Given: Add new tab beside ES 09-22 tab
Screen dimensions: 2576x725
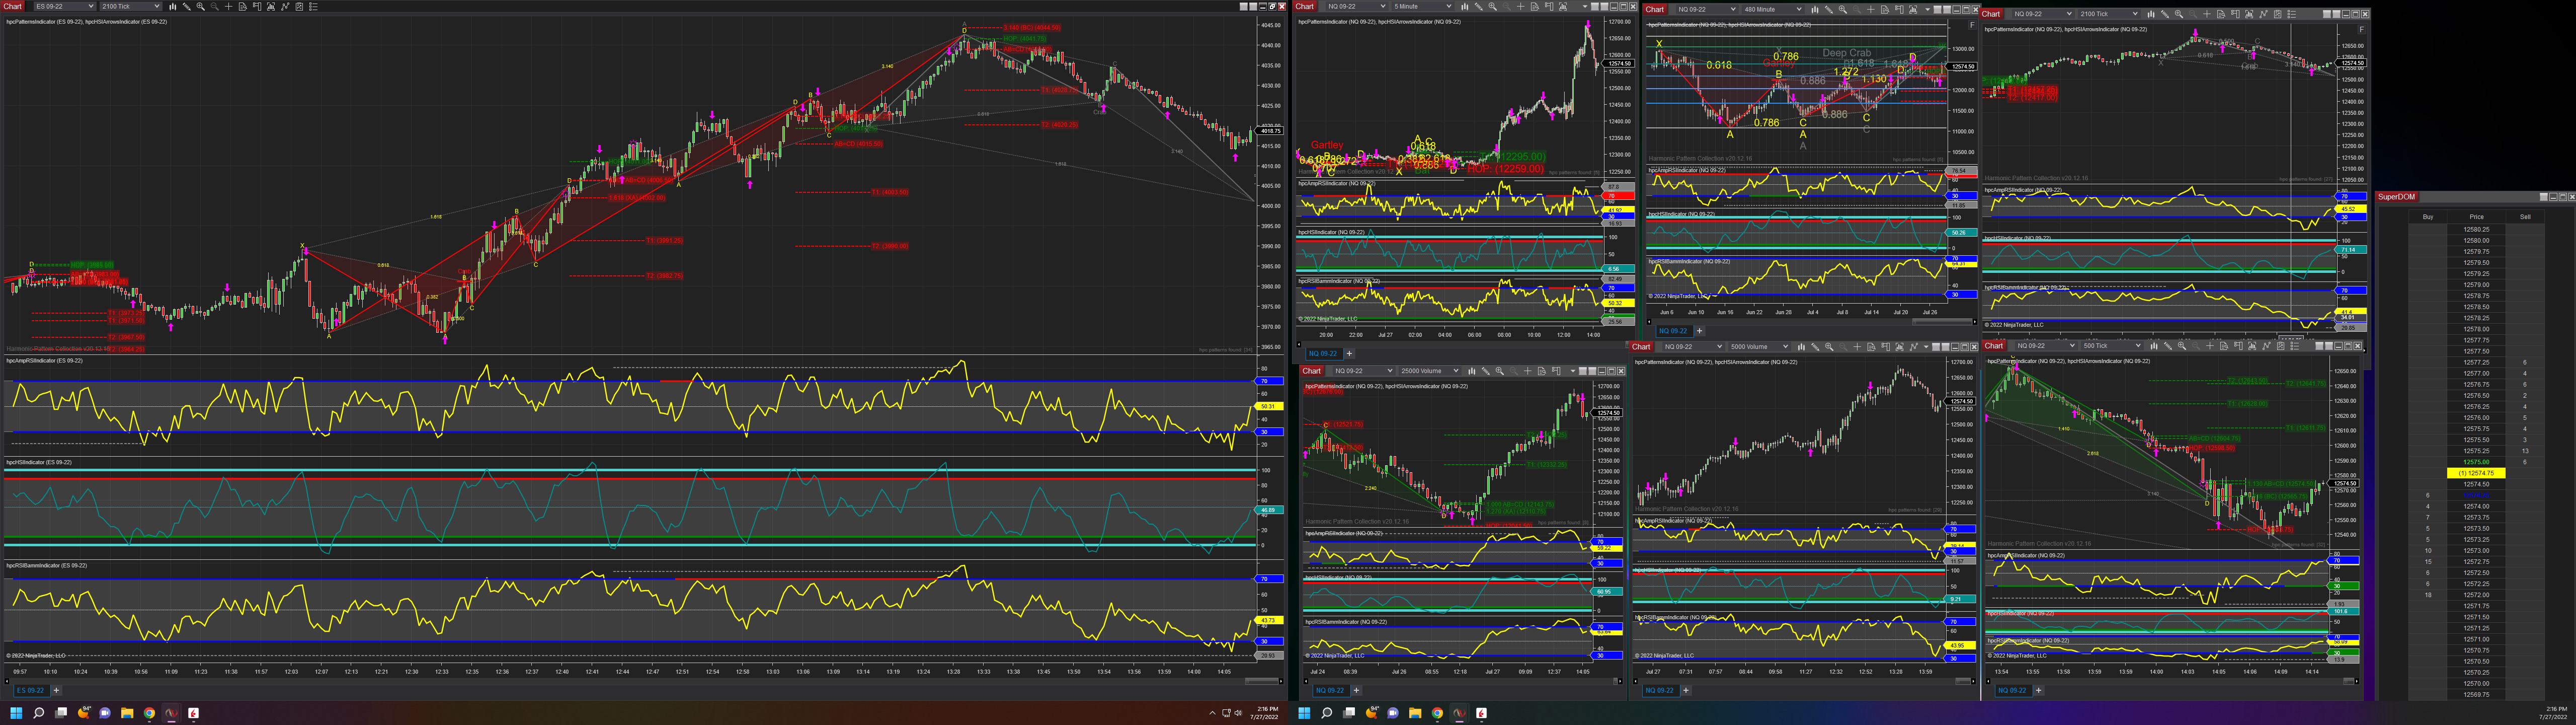Looking at the screenshot, I should (x=57, y=690).
